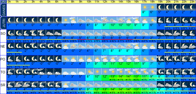Image resolution: width=196 pixels, height=94 pixels.
Task: Select the windy moon icon for TO at 4h
Action: pyautogui.click(x=42, y=72)
